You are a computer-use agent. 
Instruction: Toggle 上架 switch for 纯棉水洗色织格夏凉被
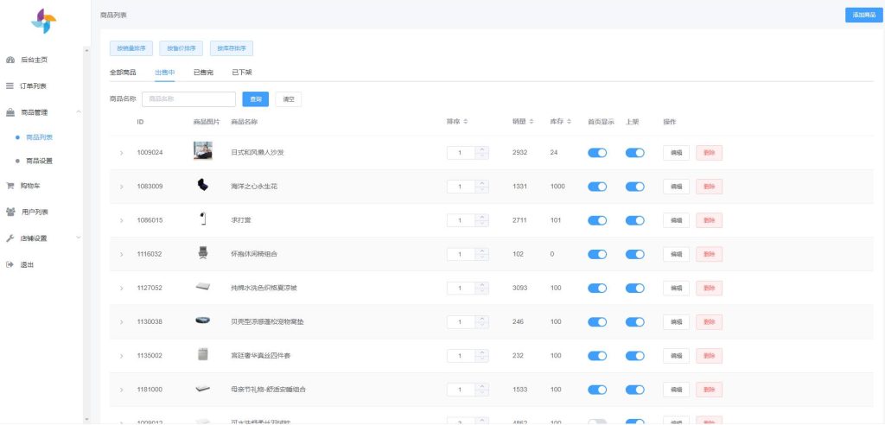(634, 289)
